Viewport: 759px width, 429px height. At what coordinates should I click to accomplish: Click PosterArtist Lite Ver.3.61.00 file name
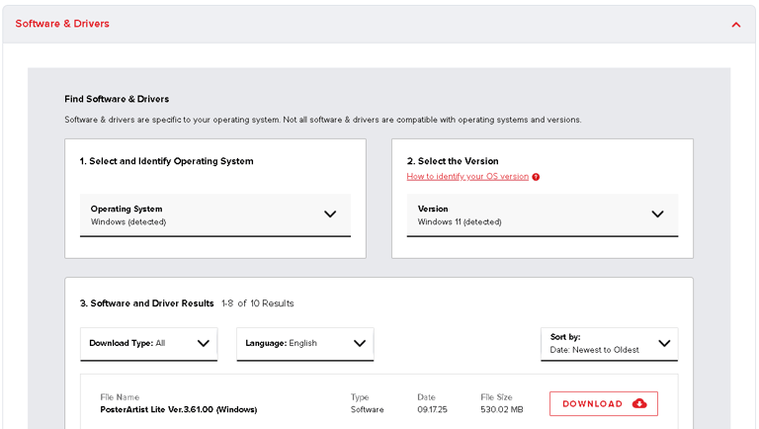[x=178, y=409]
